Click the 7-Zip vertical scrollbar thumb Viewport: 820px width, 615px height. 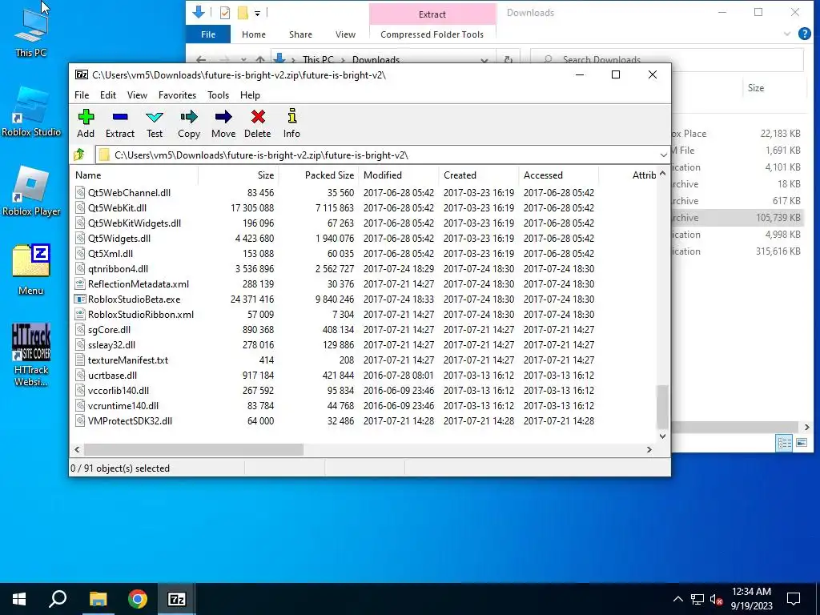[x=662, y=407]
